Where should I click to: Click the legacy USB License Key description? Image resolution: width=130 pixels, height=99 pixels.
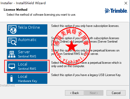point(86,75)
